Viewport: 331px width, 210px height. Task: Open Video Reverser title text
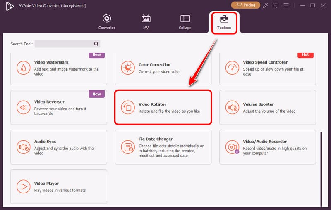coord(49,102)
